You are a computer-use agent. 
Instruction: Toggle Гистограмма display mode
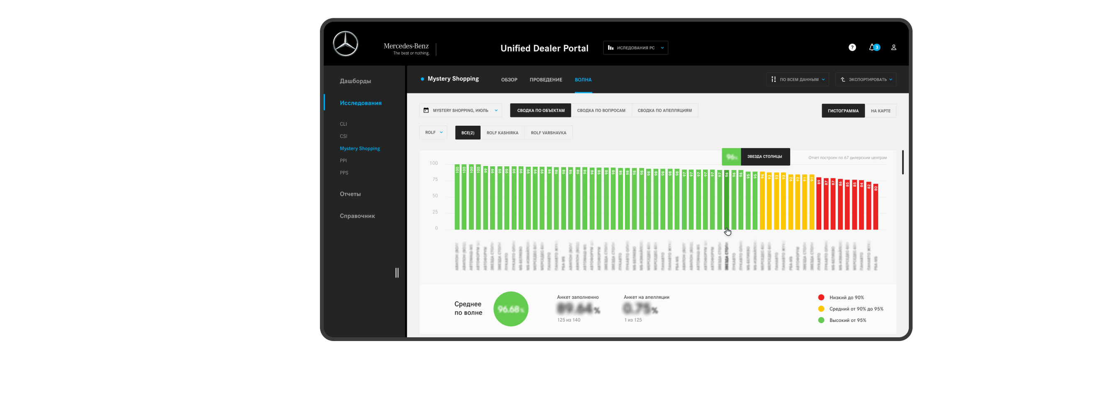[843, 111]
